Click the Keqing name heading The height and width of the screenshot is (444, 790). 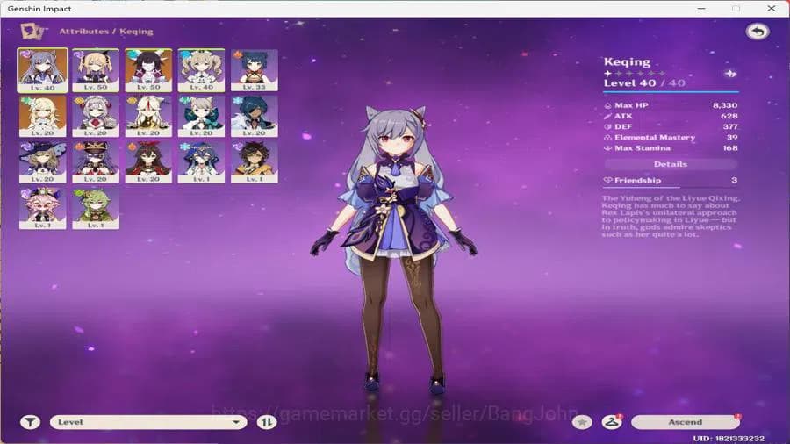627,62
